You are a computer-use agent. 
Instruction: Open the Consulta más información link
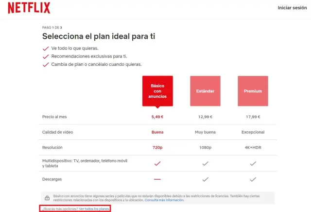165,200
